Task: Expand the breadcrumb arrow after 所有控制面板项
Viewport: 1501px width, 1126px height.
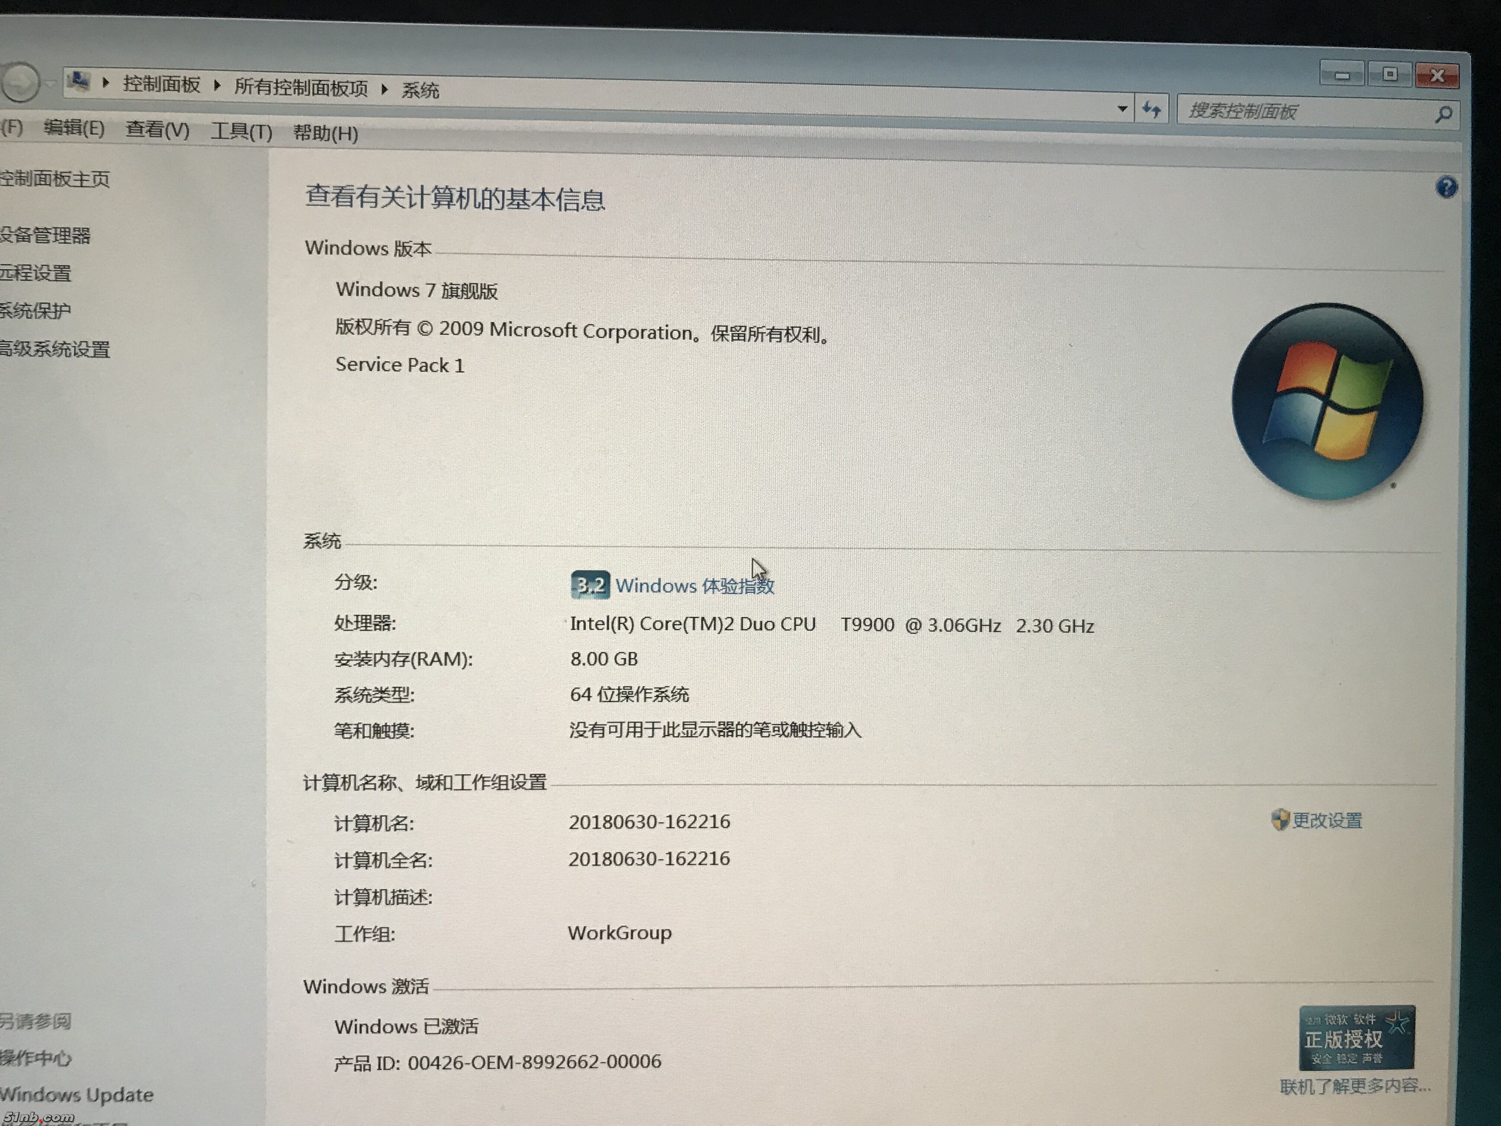Action: (385, 89)
